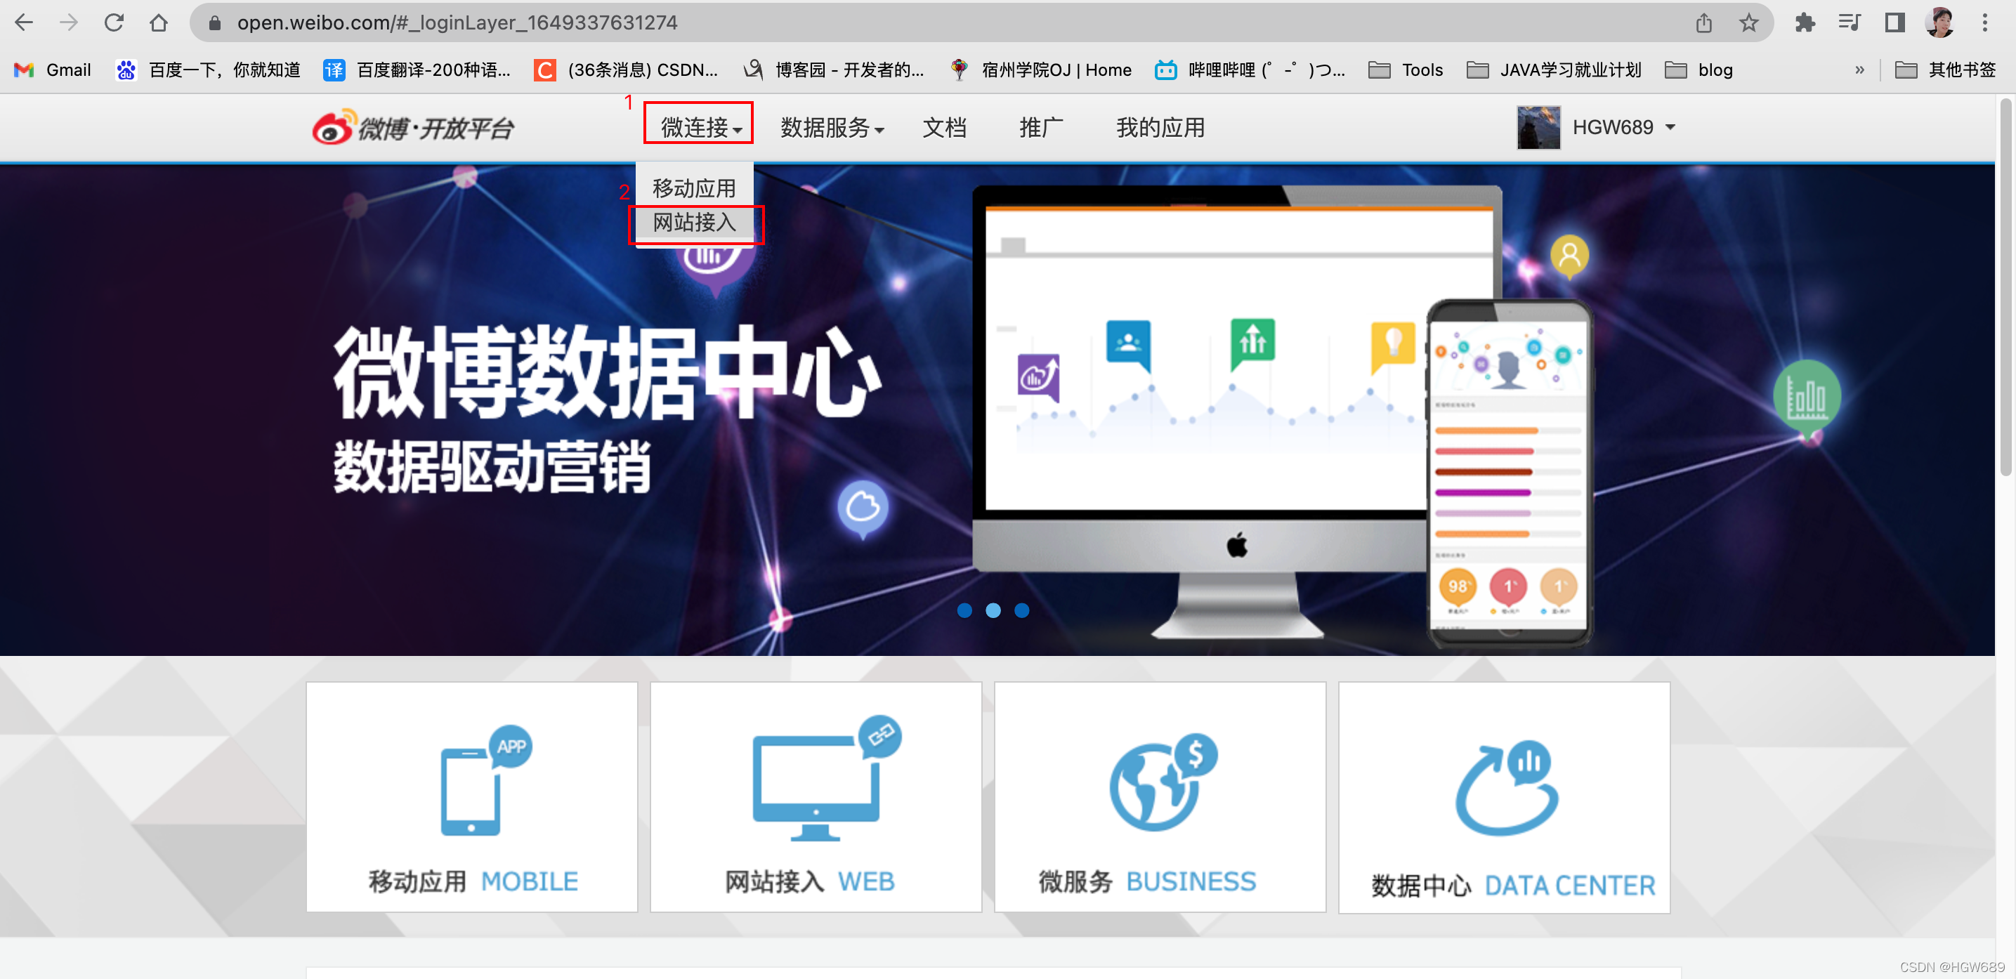Expand the JAVA学习就业计划 bookmark folder
The width and height of the screenshot is (2016, 979).
[x=1554, y=70]
